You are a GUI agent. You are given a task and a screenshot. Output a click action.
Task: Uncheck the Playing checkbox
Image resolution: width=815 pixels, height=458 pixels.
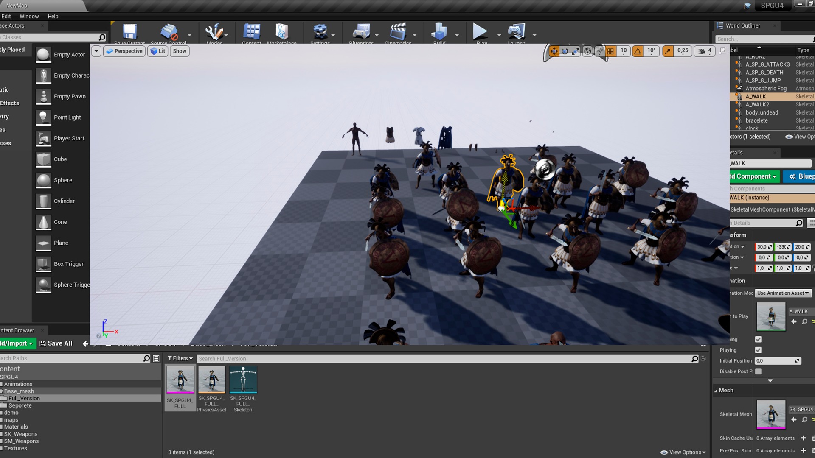[x=758, y=350]
